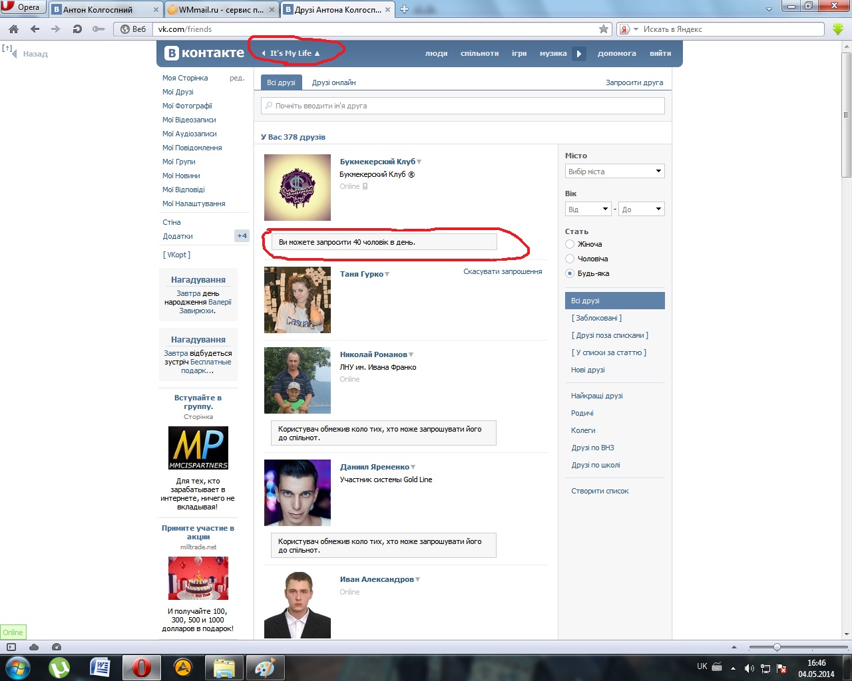Click the play button next to музика
The height and width of the screenshot is (681, 852).
(x=579, y=54)
